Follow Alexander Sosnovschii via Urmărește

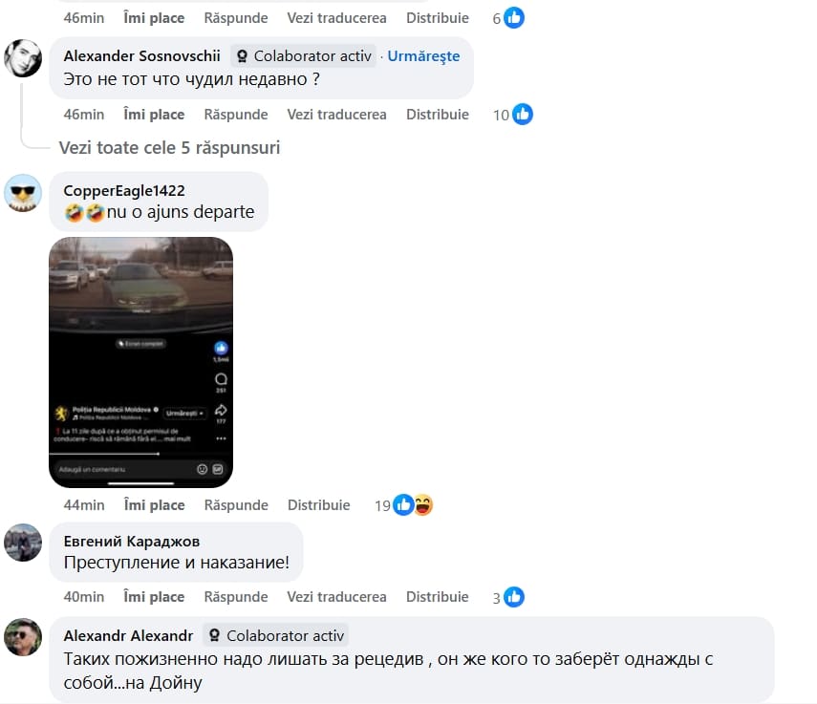[x=423, y=56]
